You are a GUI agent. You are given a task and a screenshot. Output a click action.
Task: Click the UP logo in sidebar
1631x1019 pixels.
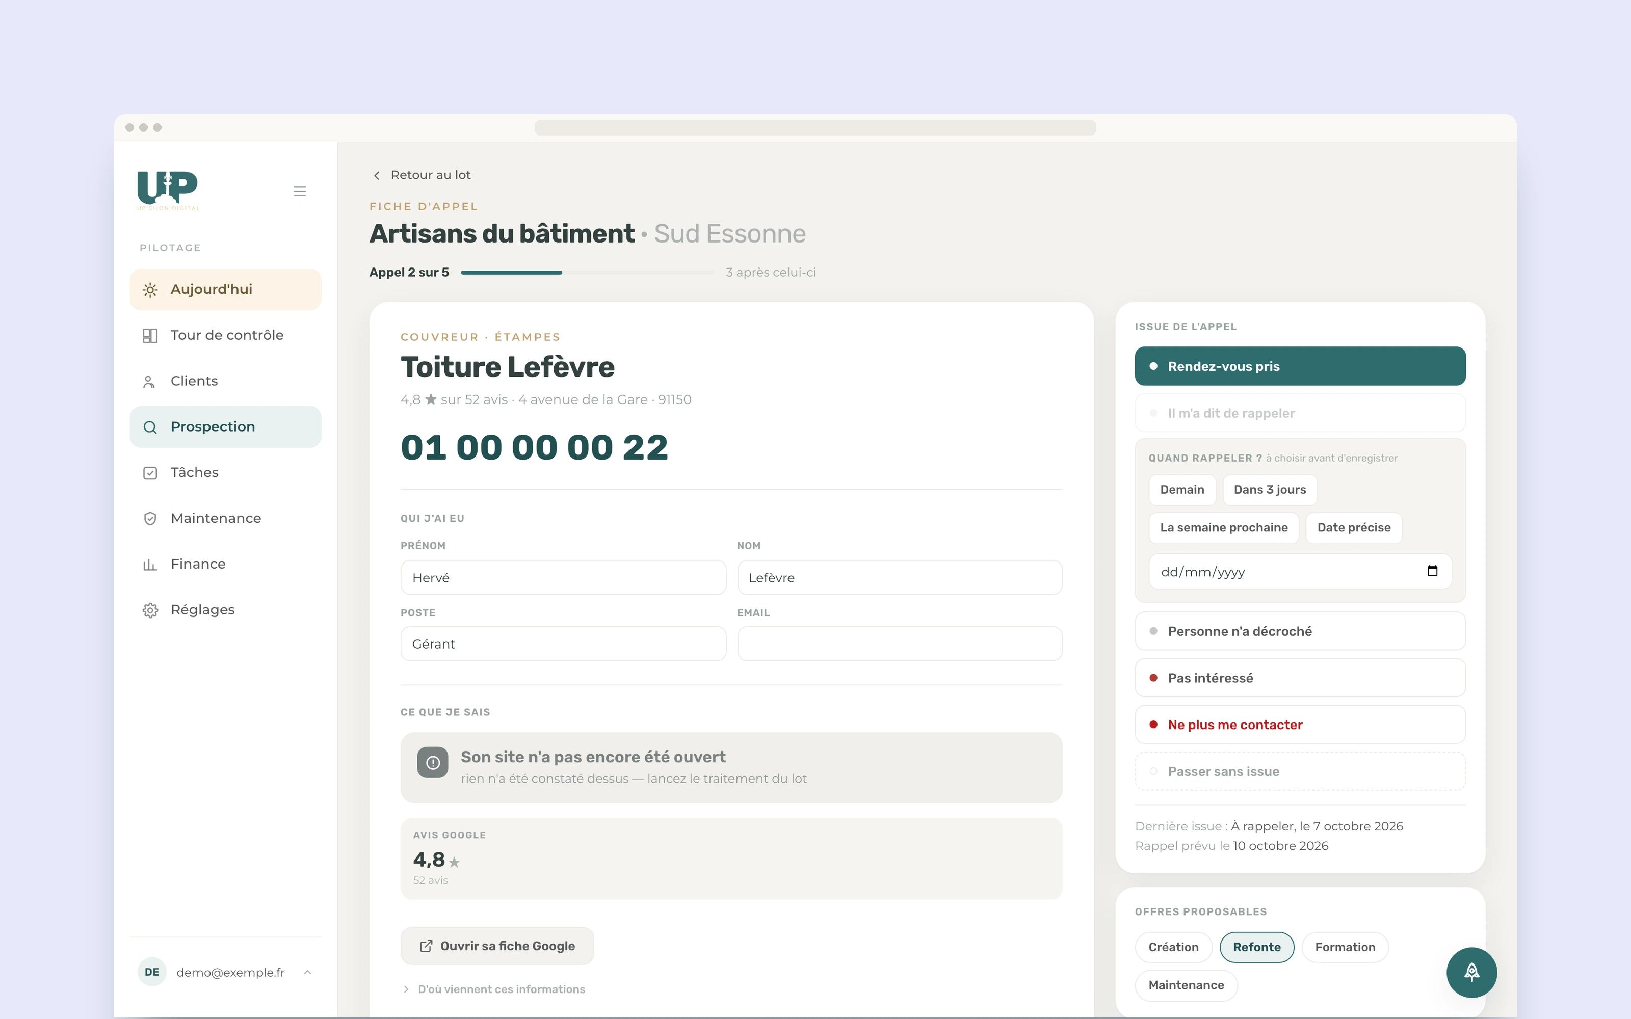point(168,190)
